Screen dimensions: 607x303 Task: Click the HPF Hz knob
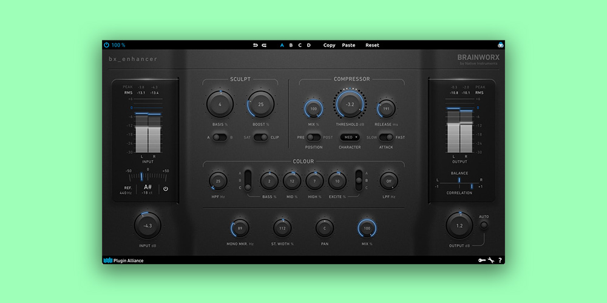tap(218, 181)
